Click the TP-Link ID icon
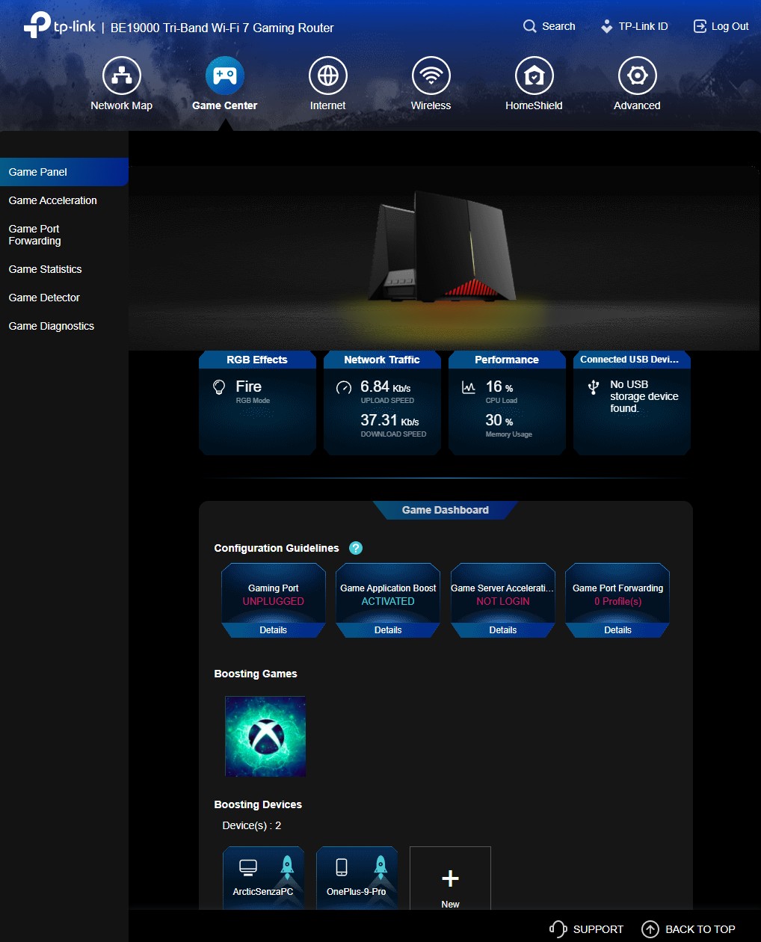The height and width of the screenshot is (942, 761). click(607, 26)
